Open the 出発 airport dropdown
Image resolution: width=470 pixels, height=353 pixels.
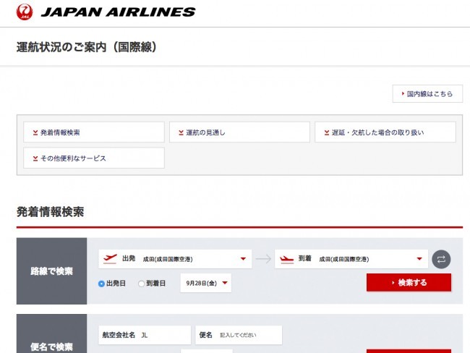(x=175, y=259)
